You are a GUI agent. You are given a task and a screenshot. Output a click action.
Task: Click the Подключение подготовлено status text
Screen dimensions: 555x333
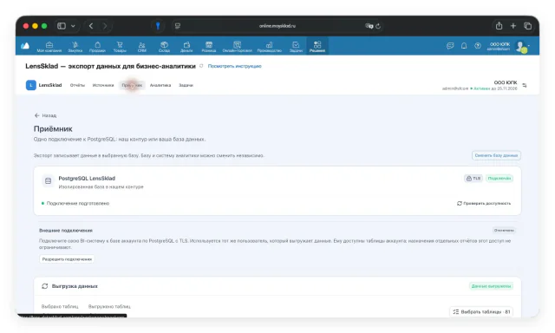(78, 204)
